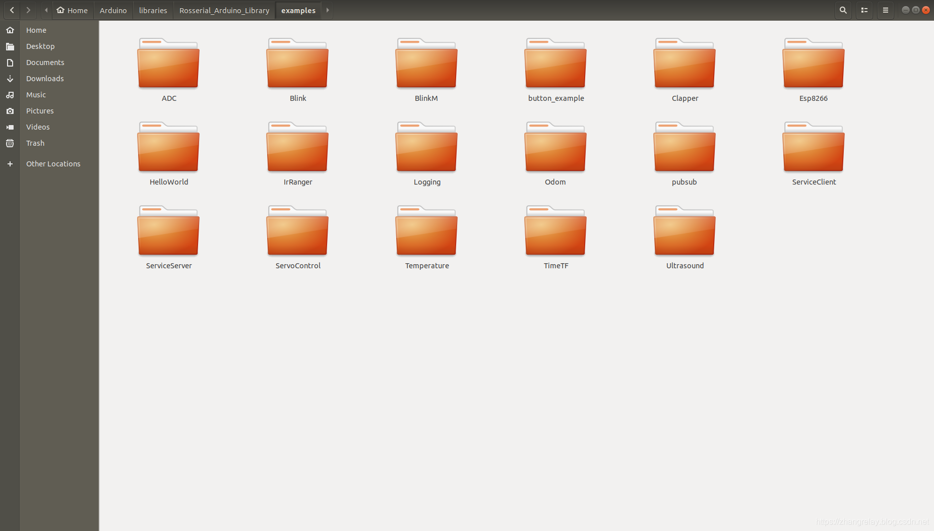Image resolution: width=934 pixels, height=531 pixels.
Task: Open Other Locations in sidebar
Action: pyautogui.click(x=49, y=164)
